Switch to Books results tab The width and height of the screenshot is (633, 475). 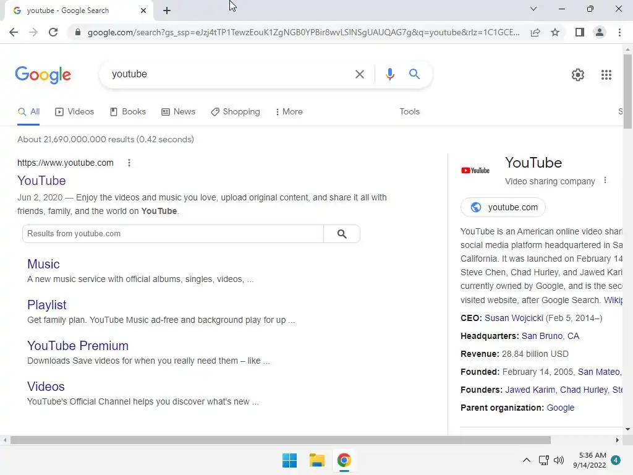127,112
